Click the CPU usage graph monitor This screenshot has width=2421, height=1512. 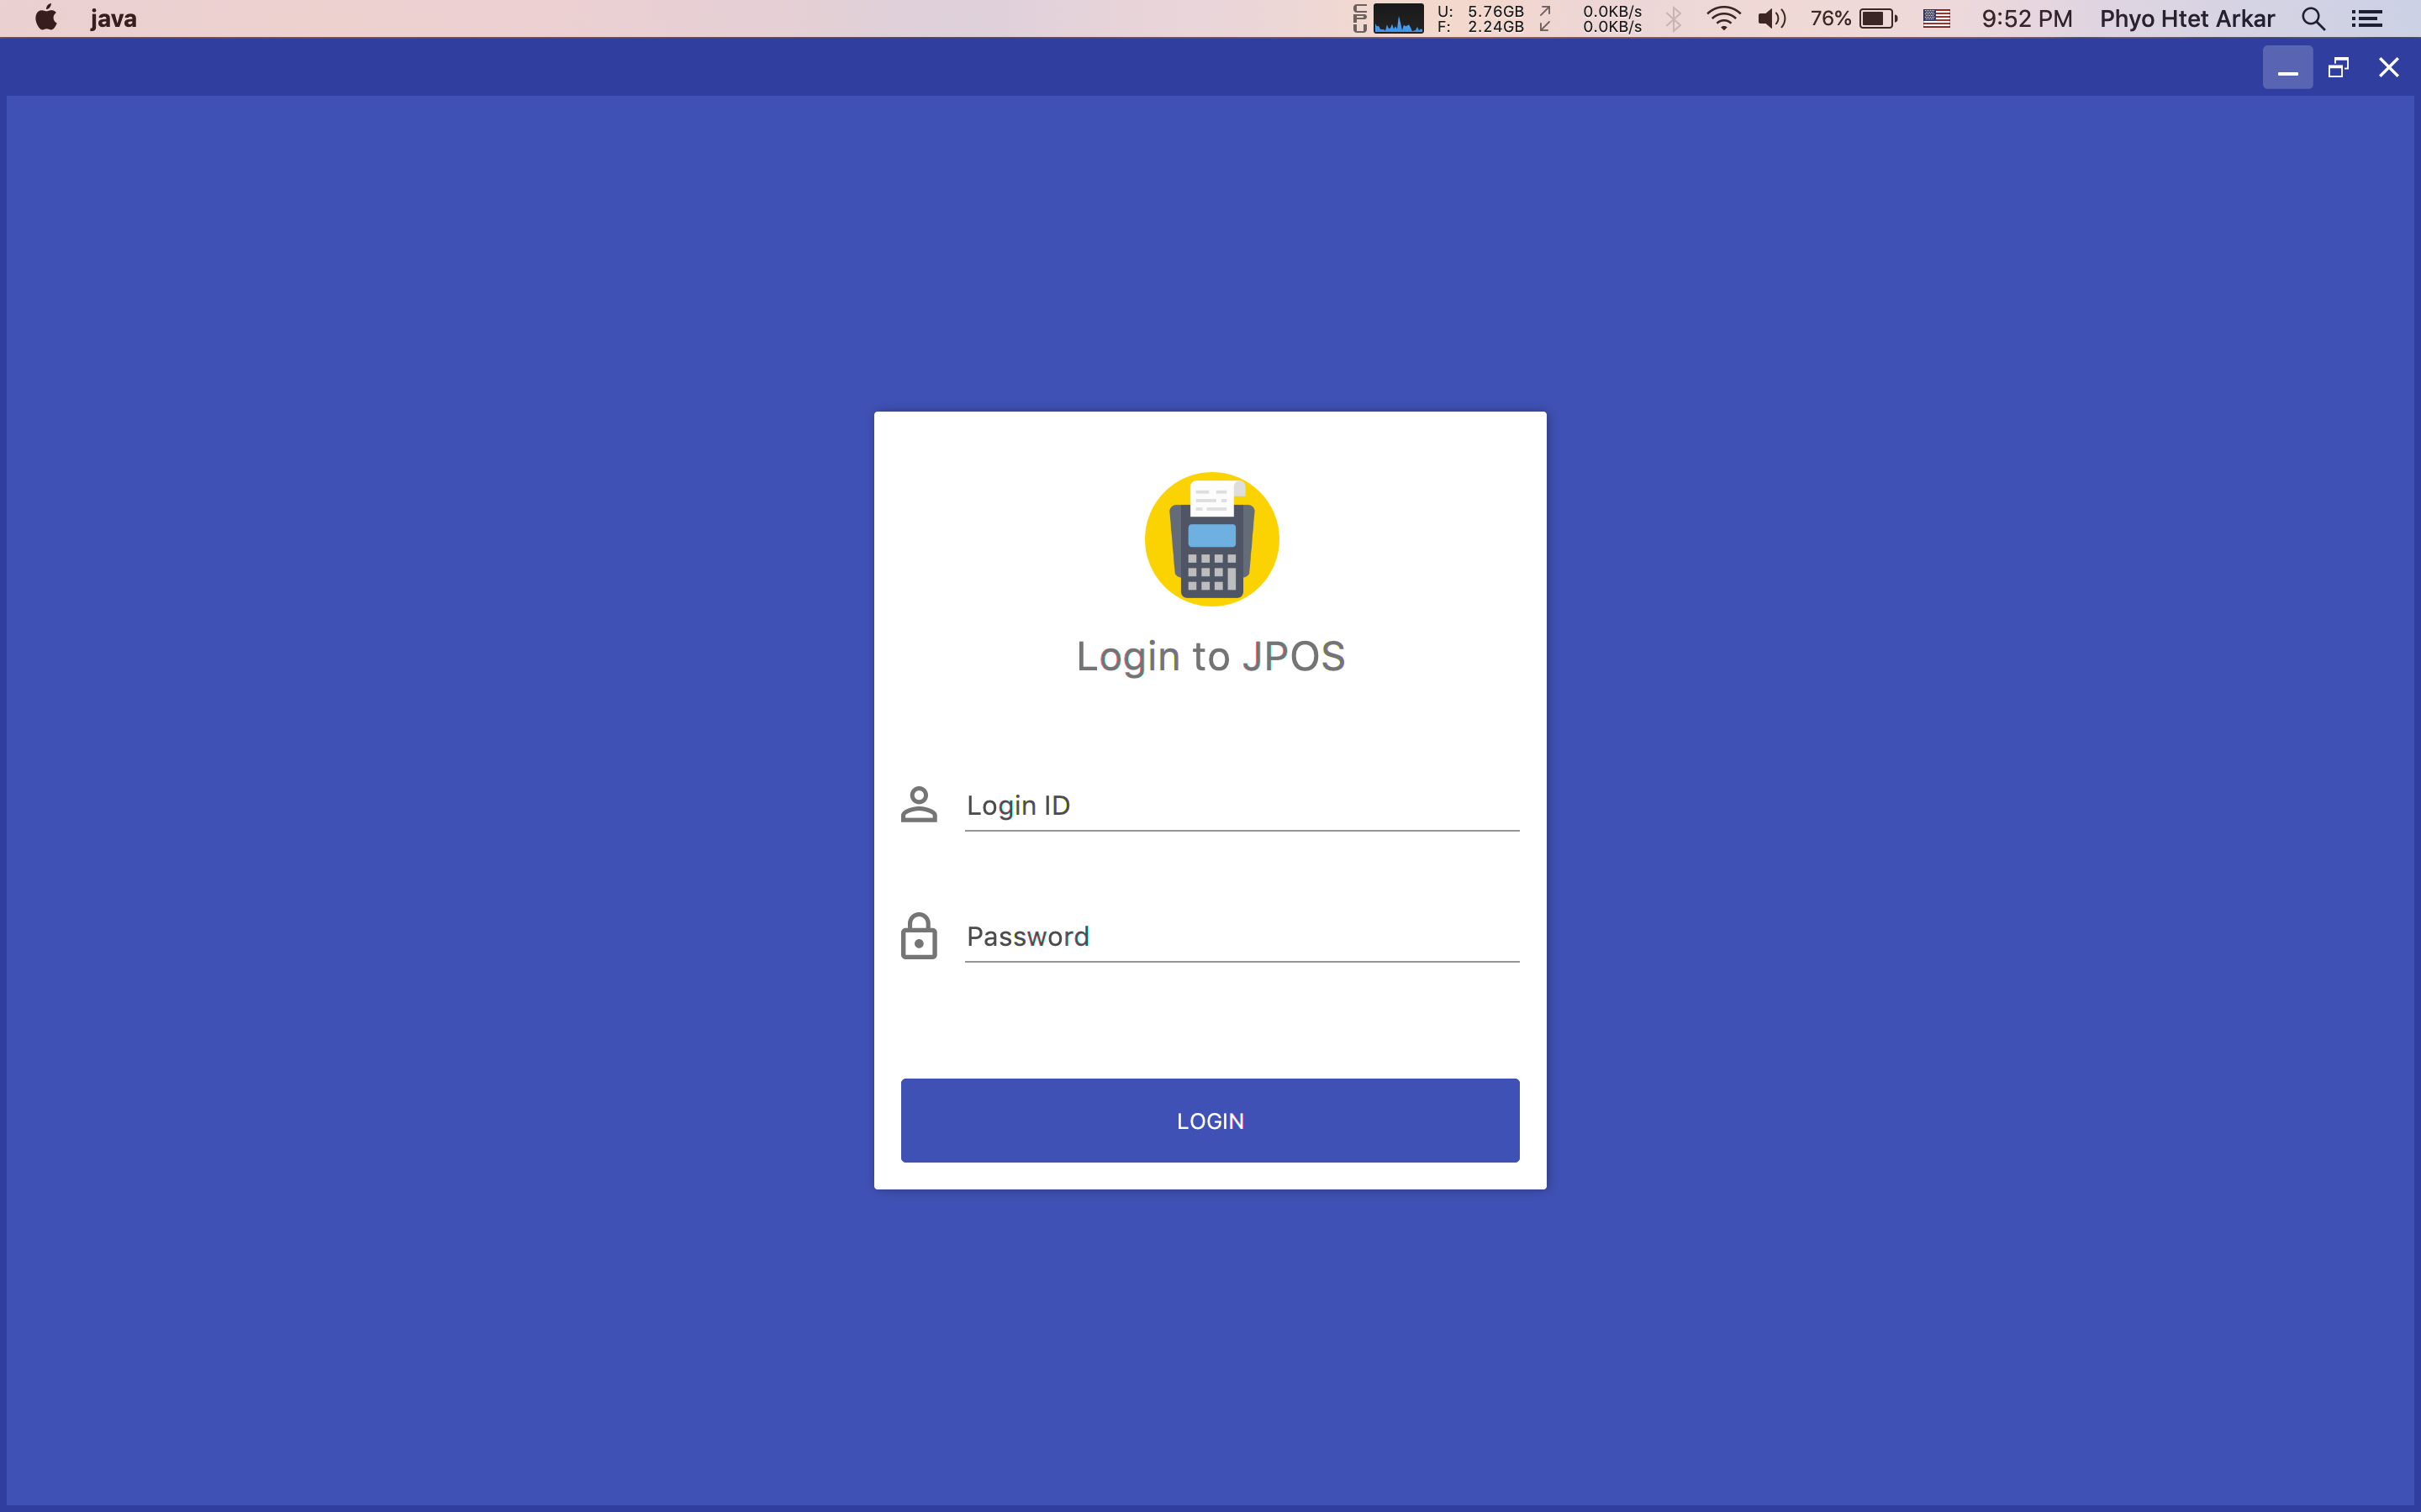(x=1398, y=18)
